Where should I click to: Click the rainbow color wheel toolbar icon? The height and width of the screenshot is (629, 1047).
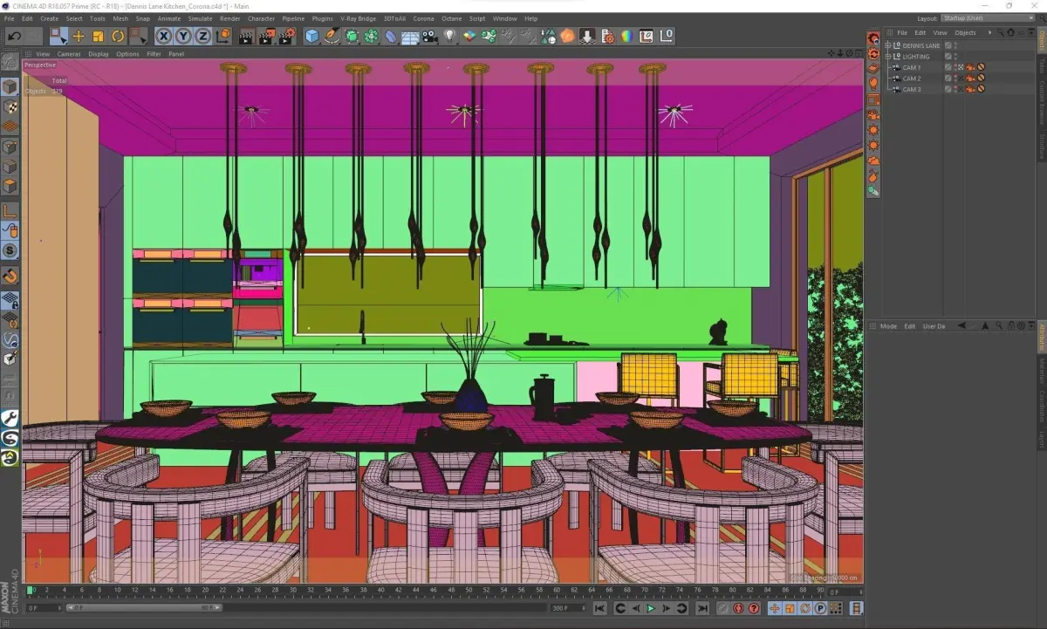click(626, 36)
